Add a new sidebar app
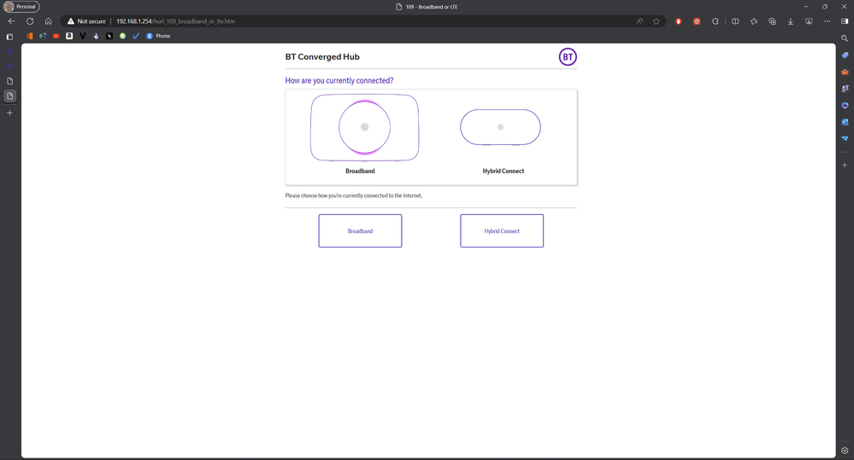Screen dimensions: 854x460 click(x=845, y=165)
